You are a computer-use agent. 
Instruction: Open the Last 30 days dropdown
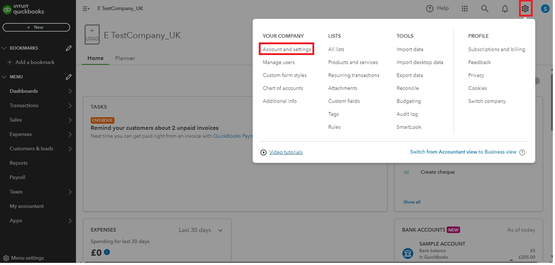(201, 231)
